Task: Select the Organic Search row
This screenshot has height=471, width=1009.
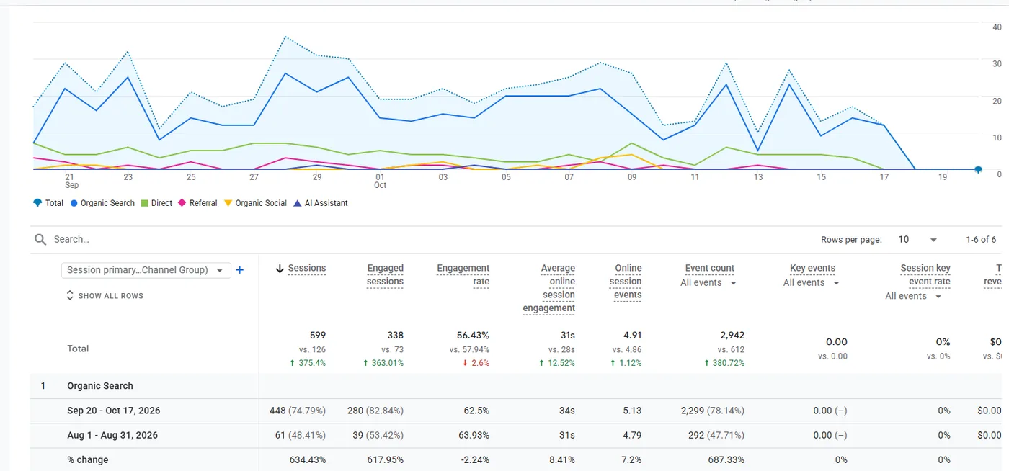Action: click(x=100, y=386)
